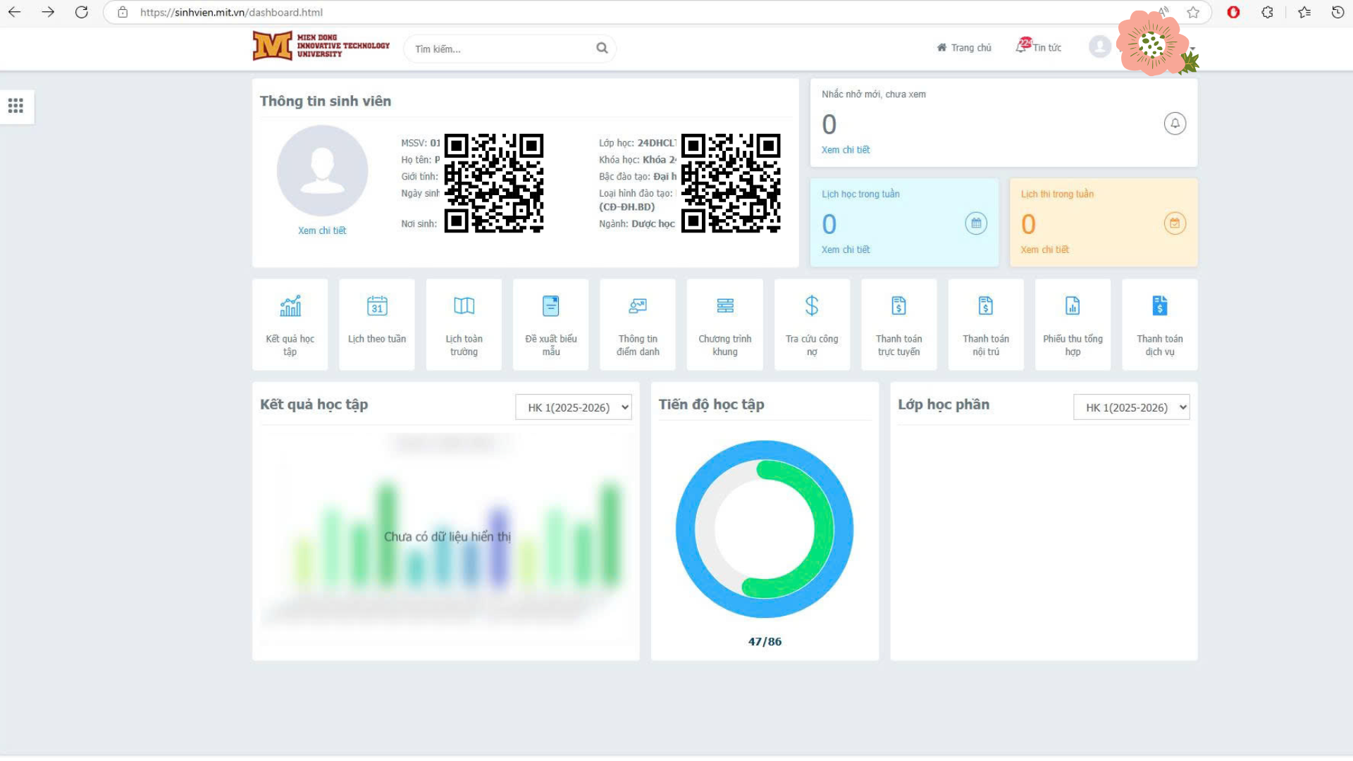Image resolution: width=1353 pixels, height=761 pixels.
Task: Open the Kết quả học tập tile
Action: point(290,325)
